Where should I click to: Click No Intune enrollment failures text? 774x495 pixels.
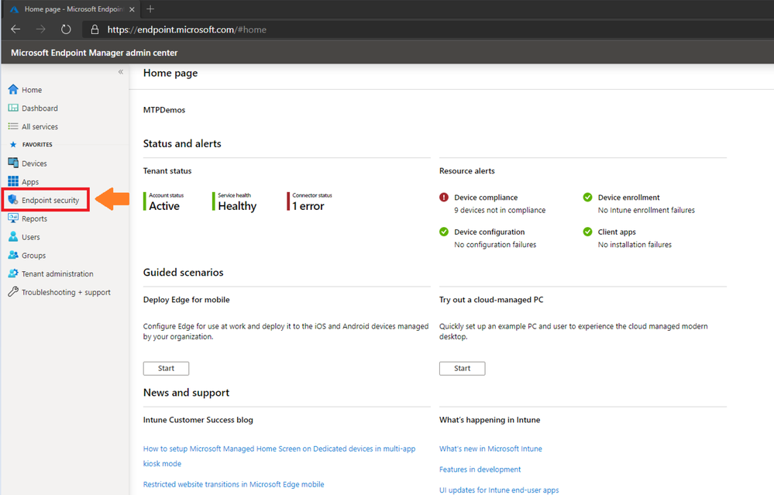pos(646,210)
